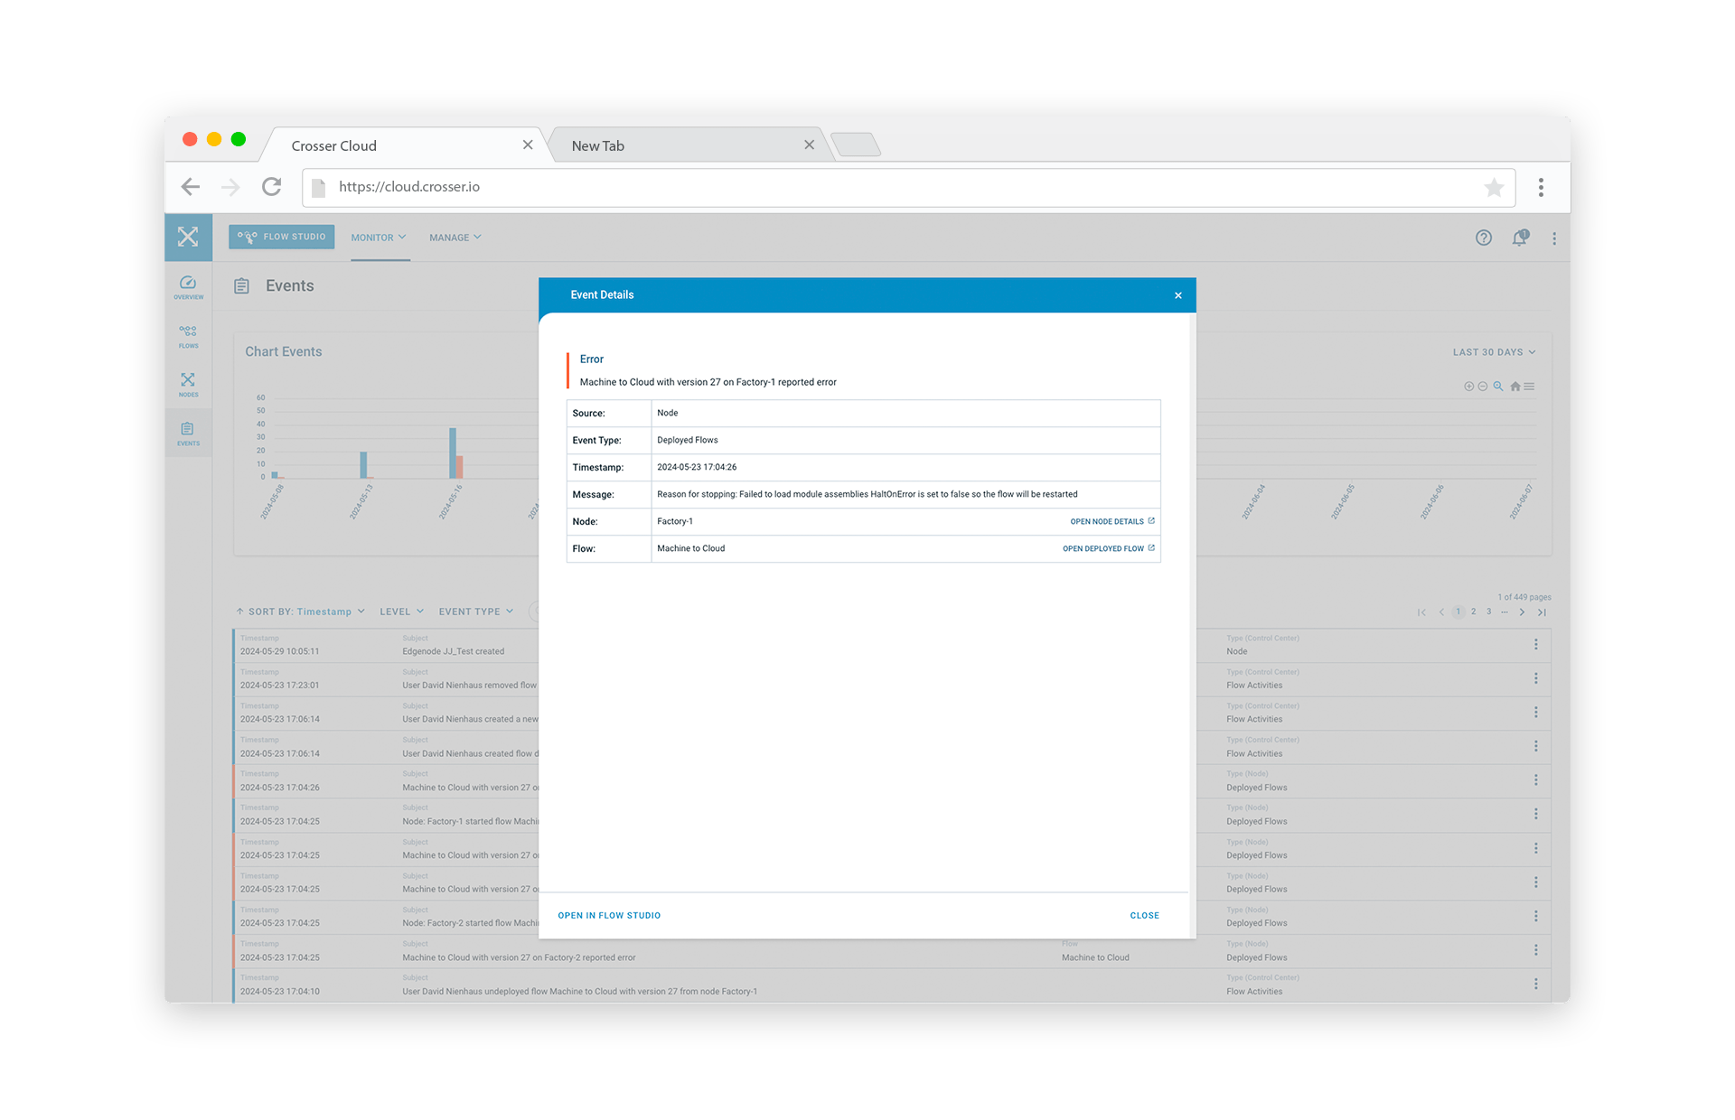Open row menu for 17:04:10 event
1735x1120 pixels.
click(x=1535, y=985)
